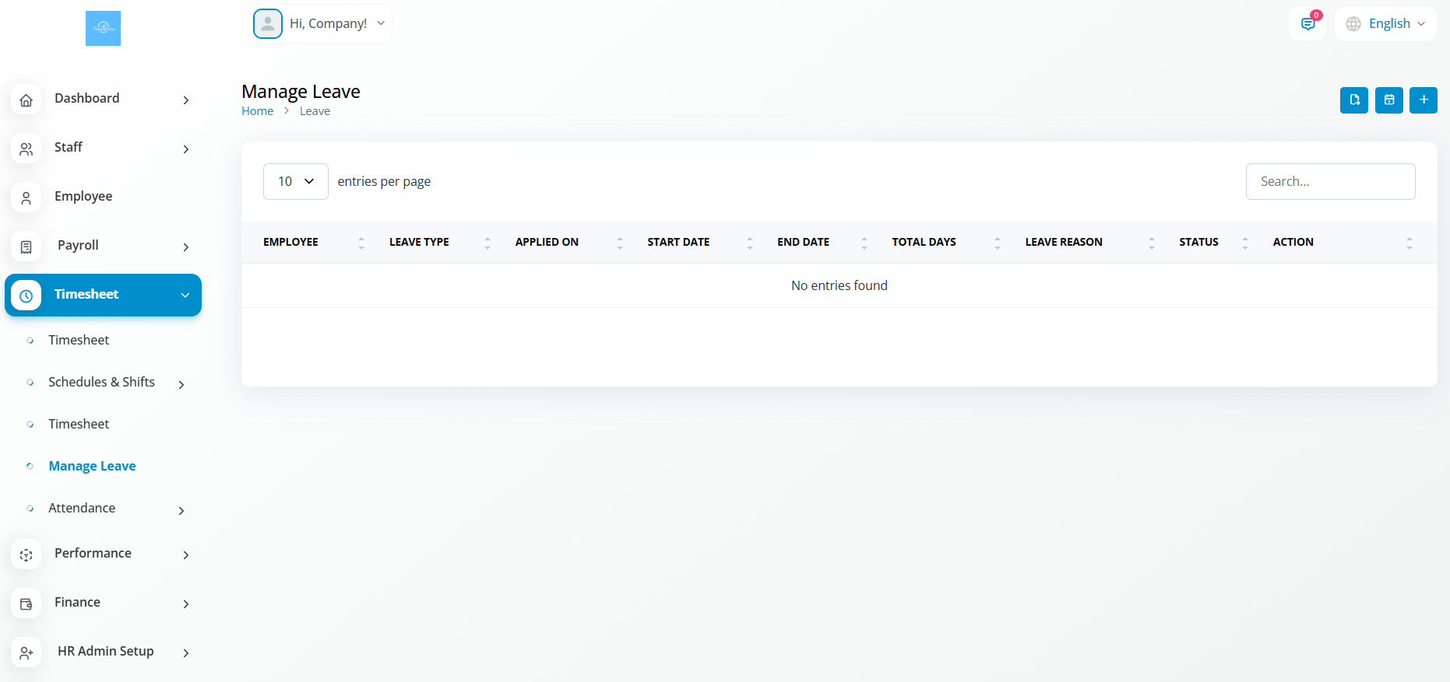Click the Payroll document icon

click(x=26, y=247)
